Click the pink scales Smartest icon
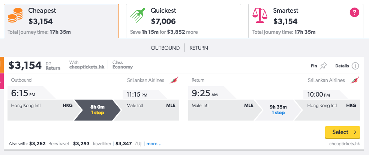 pyautogui.click(x=260, y=15)
